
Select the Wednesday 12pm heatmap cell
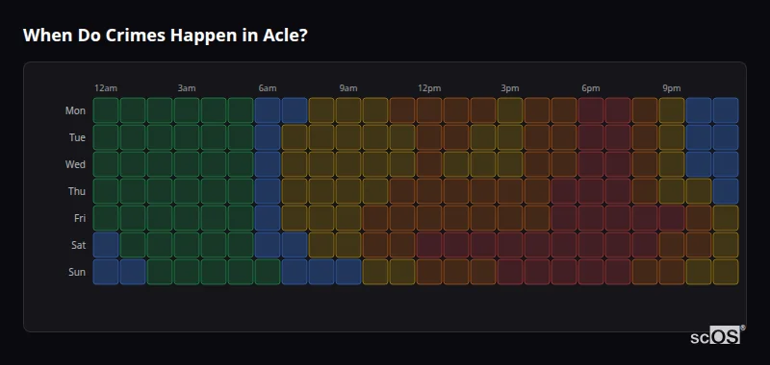click(x=429, y=164)
